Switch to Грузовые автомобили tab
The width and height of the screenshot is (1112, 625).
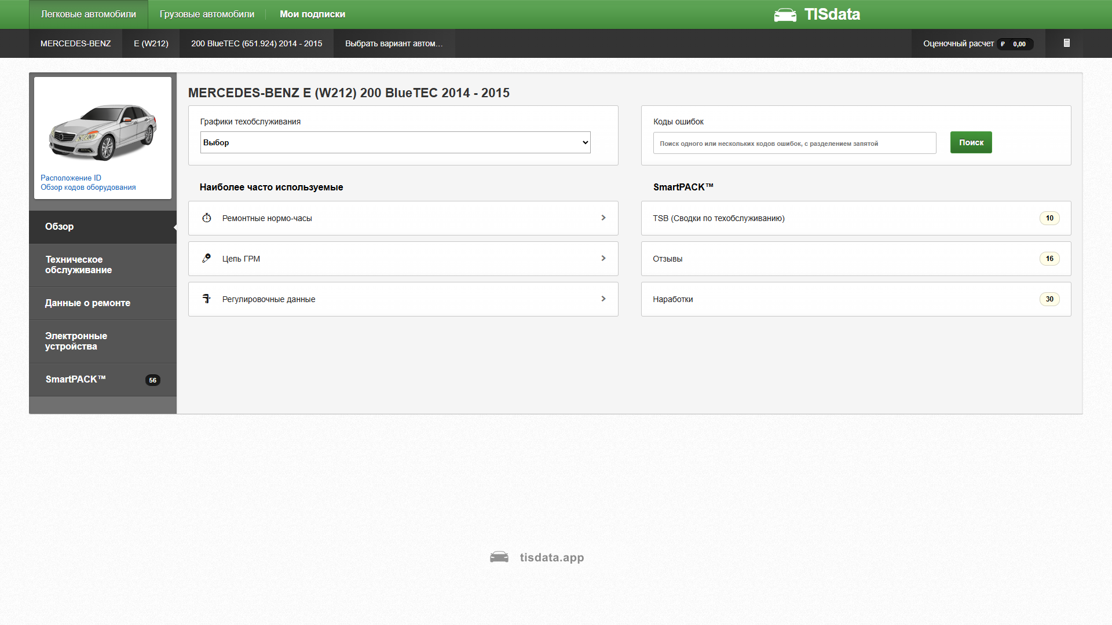(207, 14)
